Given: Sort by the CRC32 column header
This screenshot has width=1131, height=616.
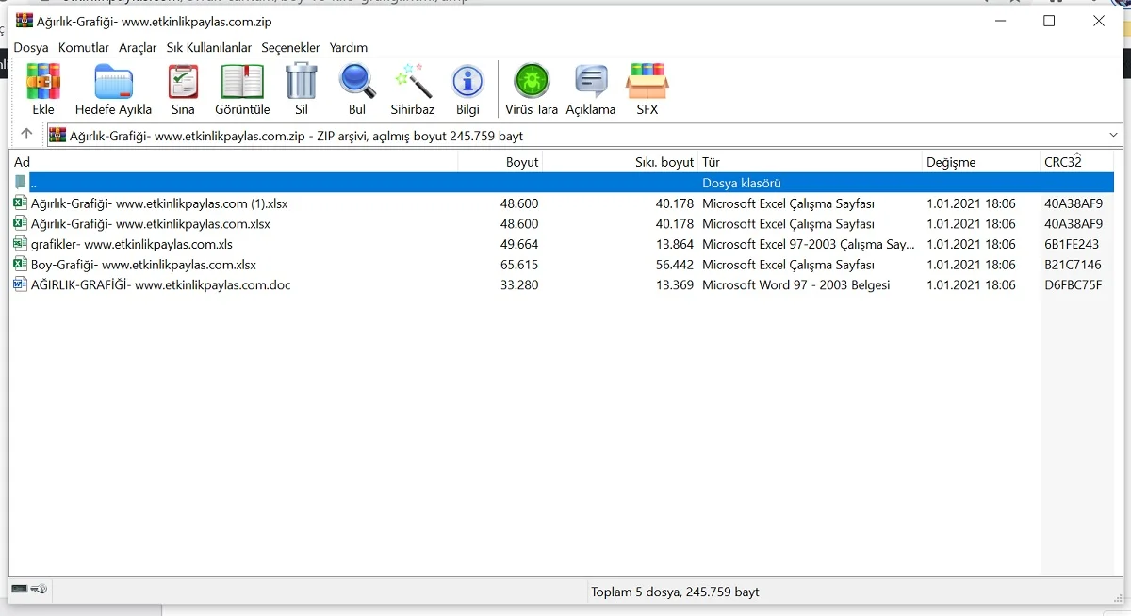Looking at the screenshot, I should [x=1076, y=162].
